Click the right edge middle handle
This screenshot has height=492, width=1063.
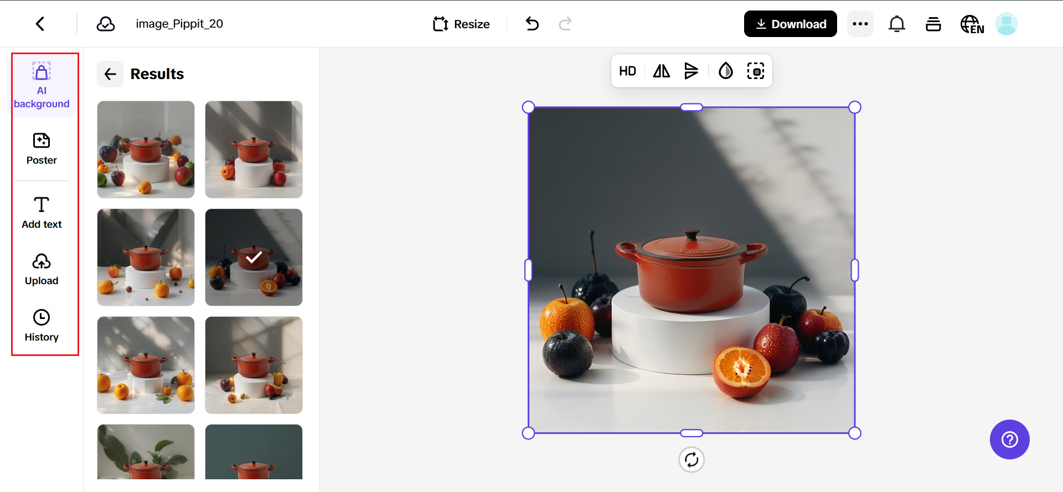click(855, 270)
